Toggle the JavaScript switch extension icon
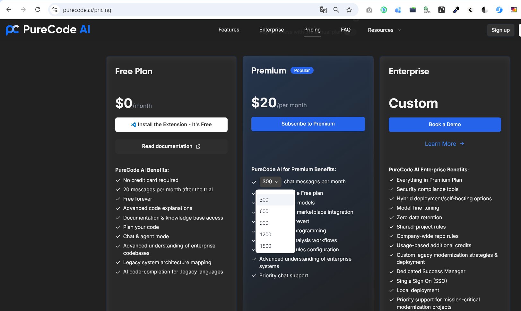This screenshot has width=521, height=311. (x=427, y=10)
